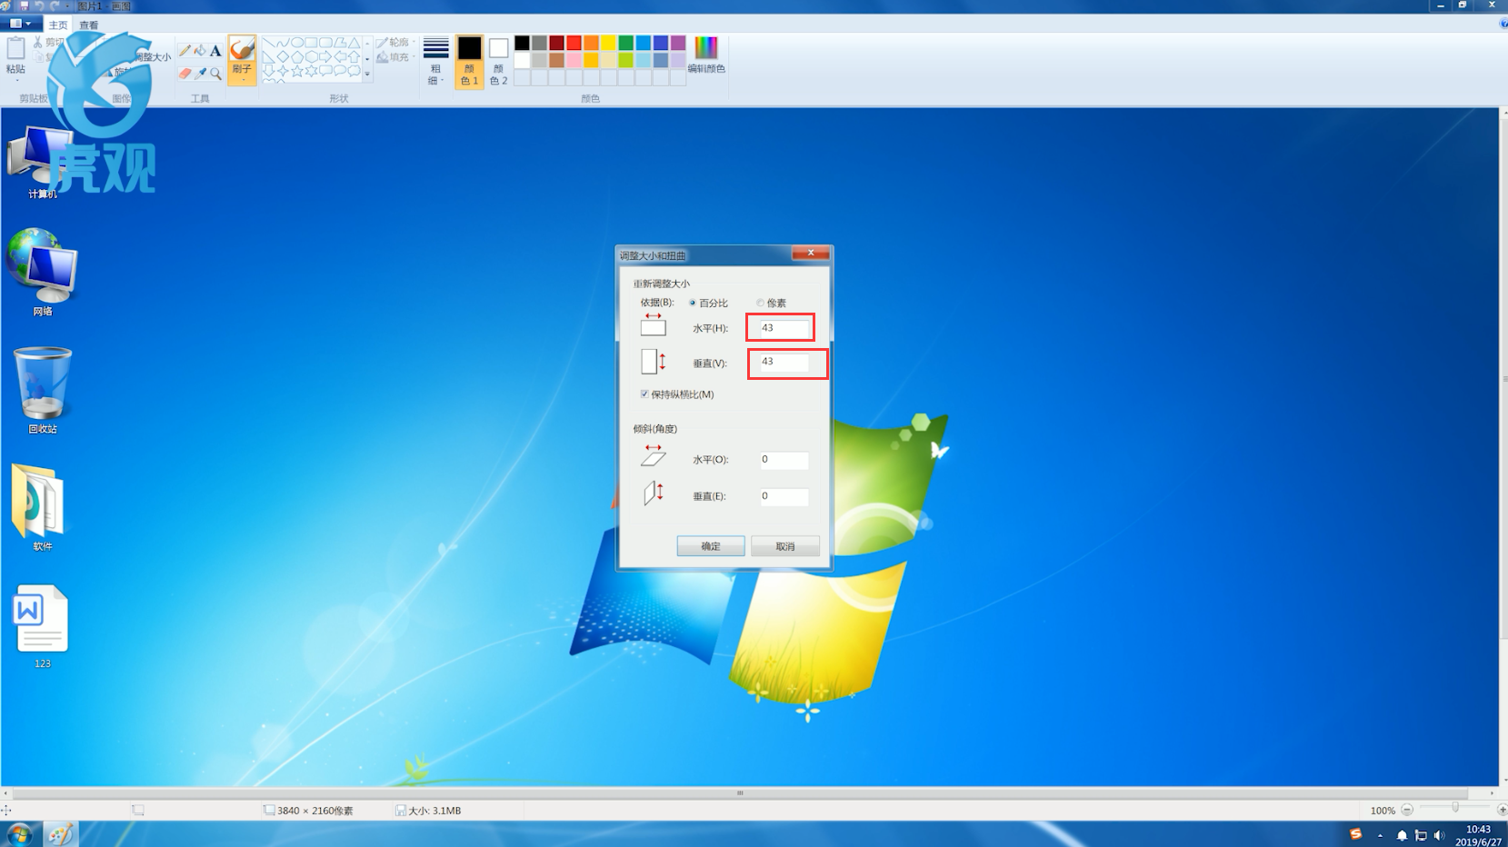The width and height of the screenshot is (1508, 847).
Task: Choose the Line shape
Action: click(268, 43)
